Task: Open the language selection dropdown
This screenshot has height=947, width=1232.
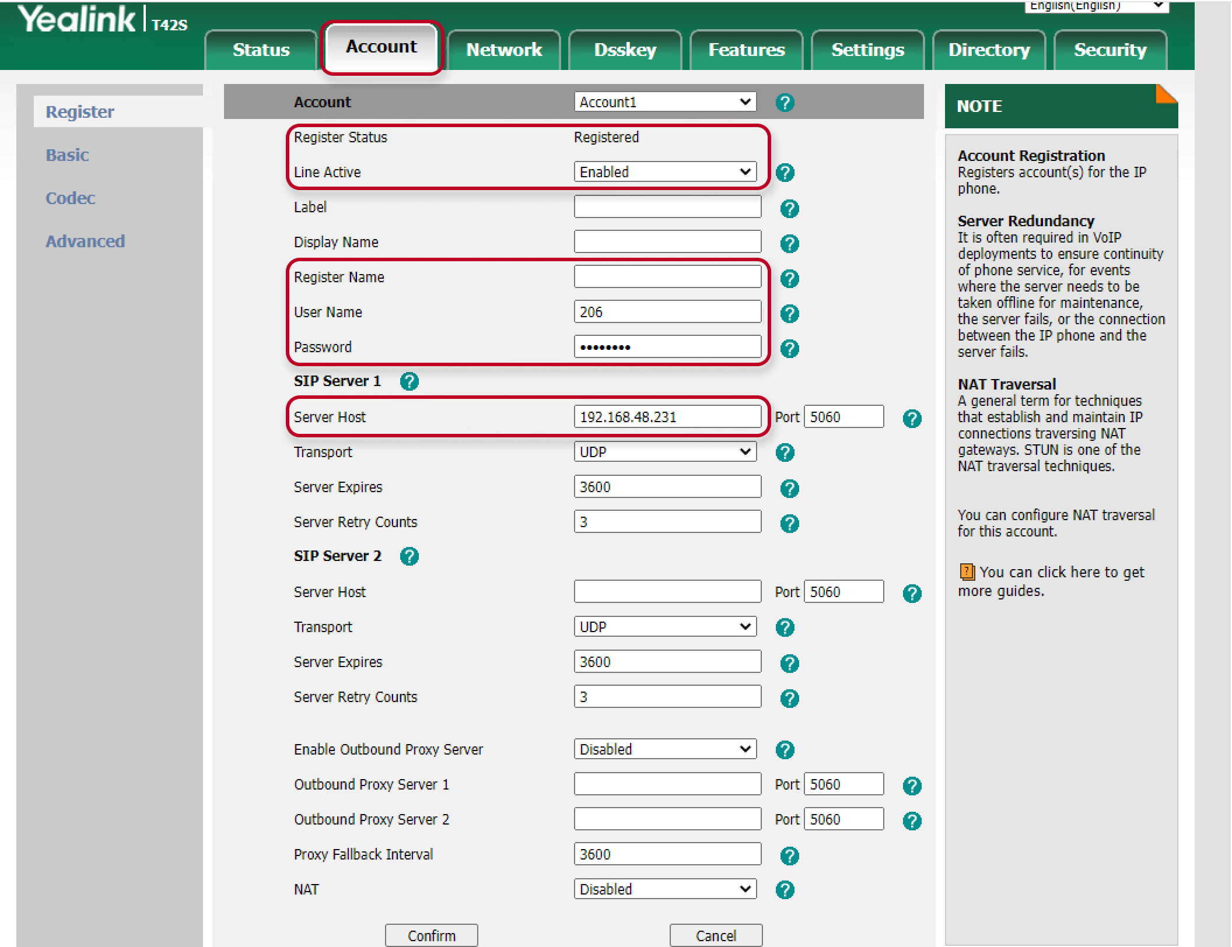Action: click(1097, 6)
